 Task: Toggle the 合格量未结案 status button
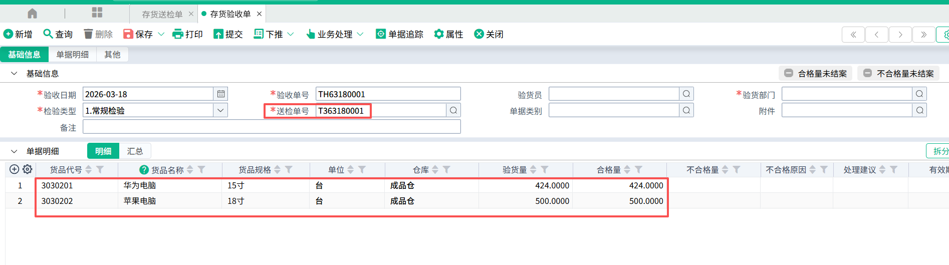click(816, 74)
